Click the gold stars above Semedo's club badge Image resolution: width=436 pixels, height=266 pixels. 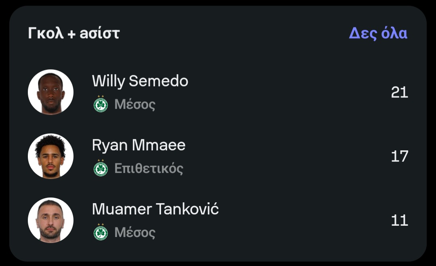point(101,97)
